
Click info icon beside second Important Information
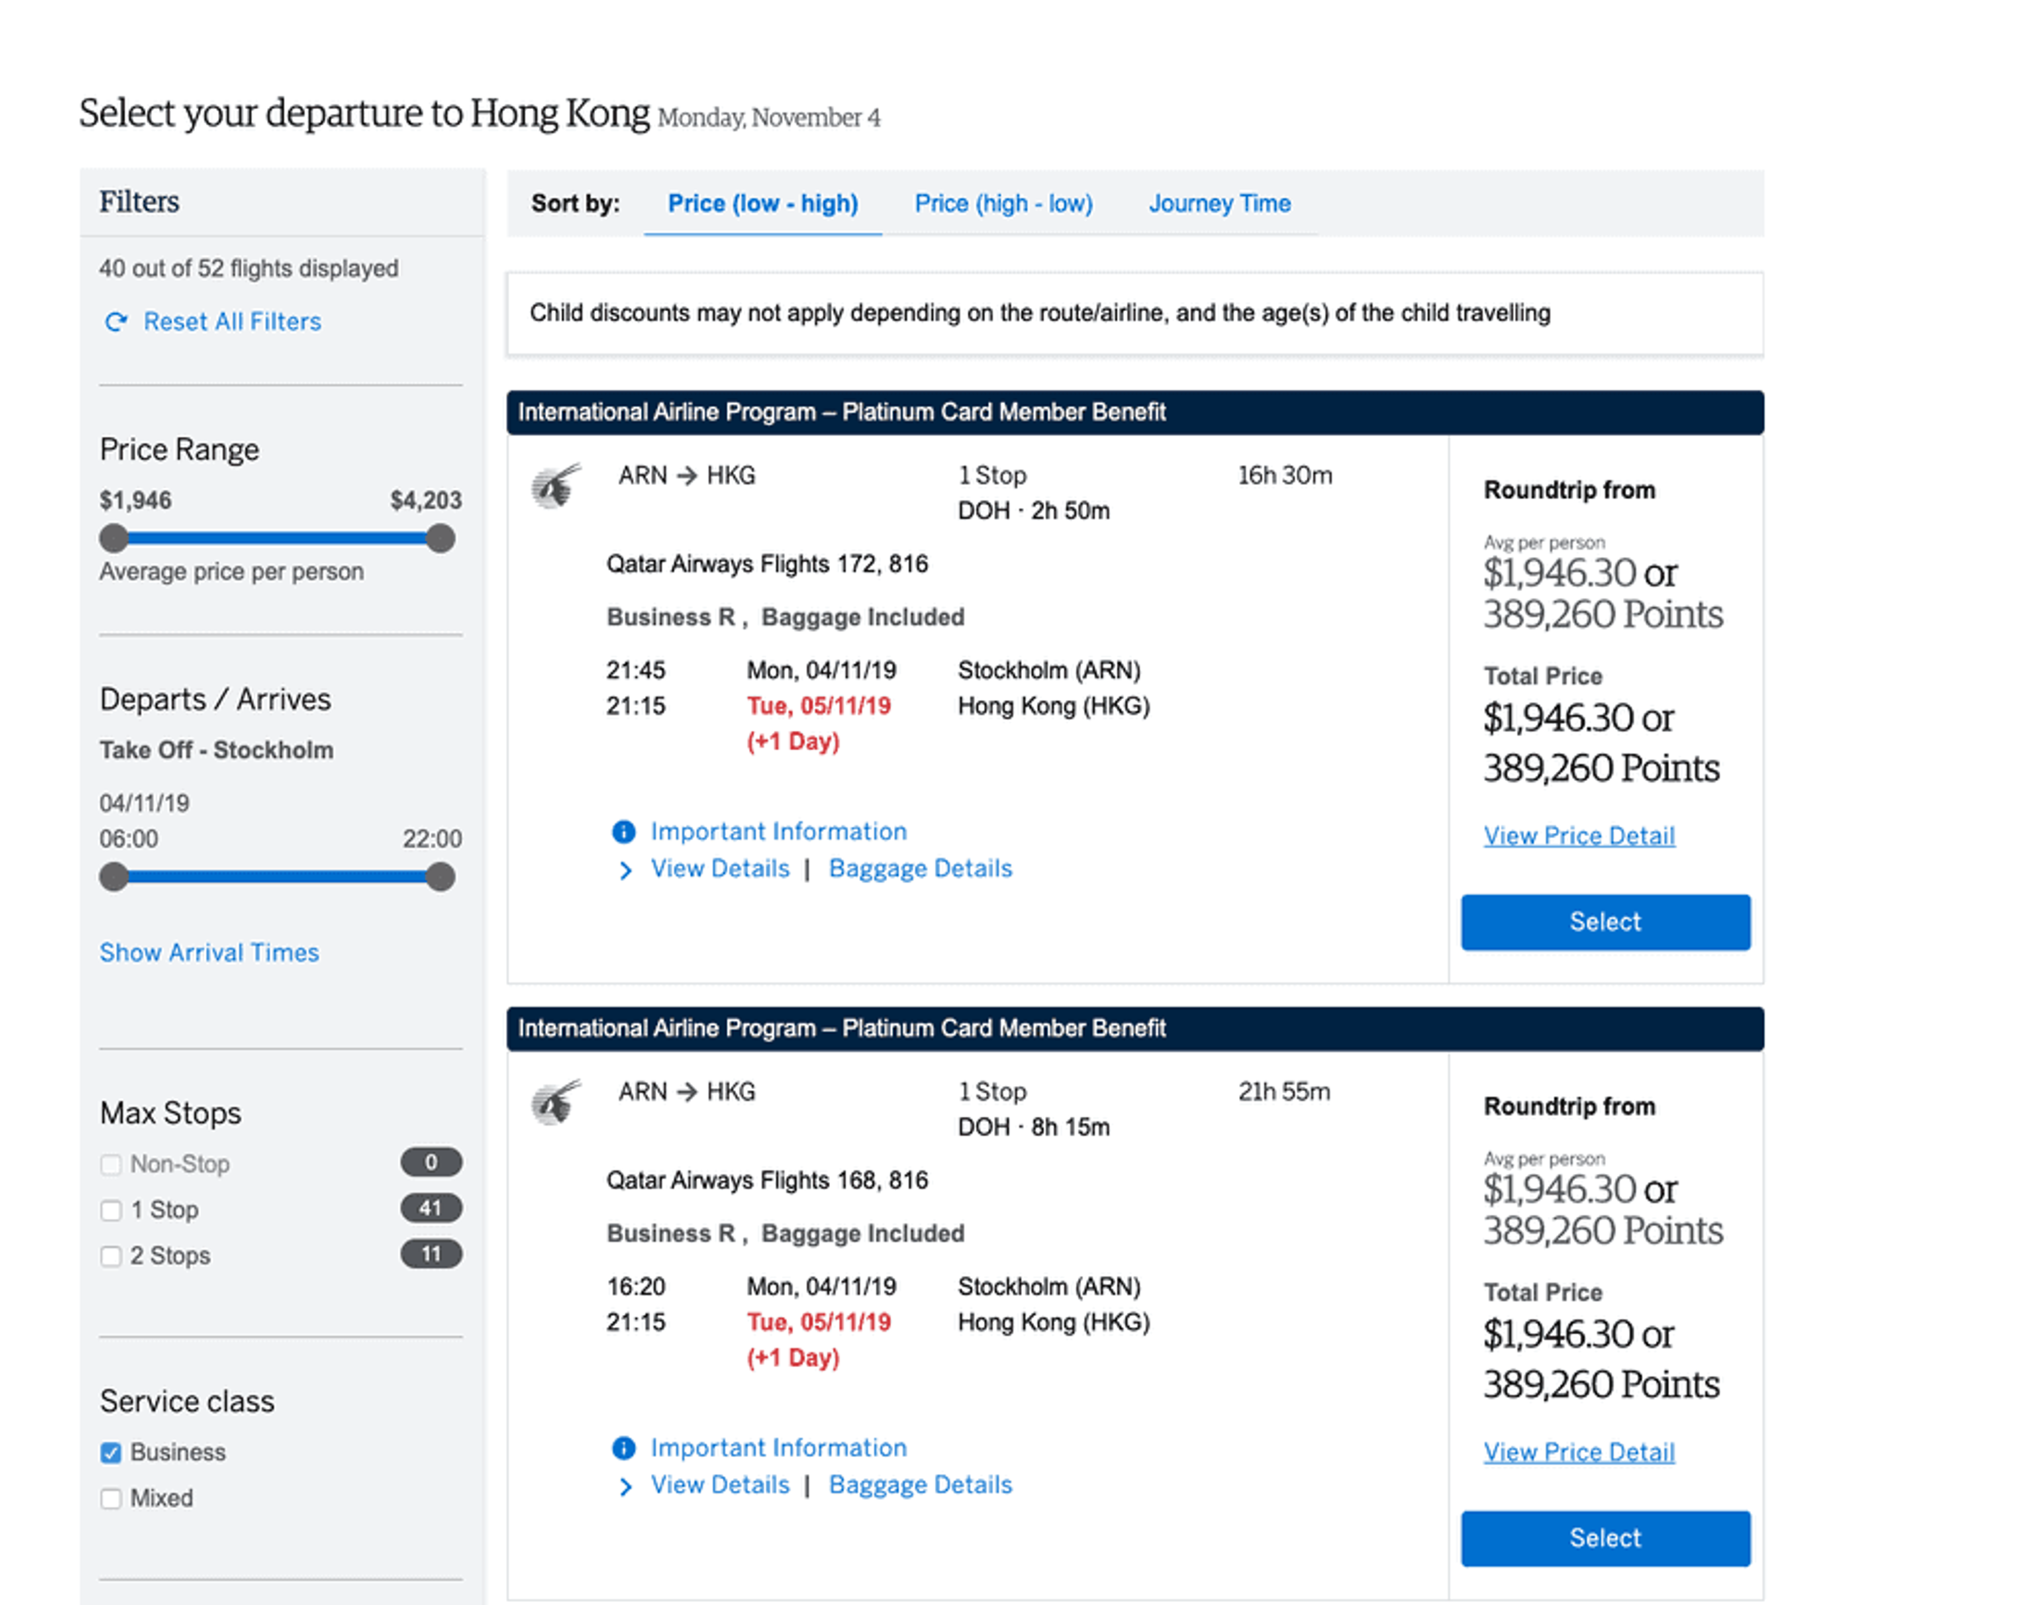point(623,1448)
